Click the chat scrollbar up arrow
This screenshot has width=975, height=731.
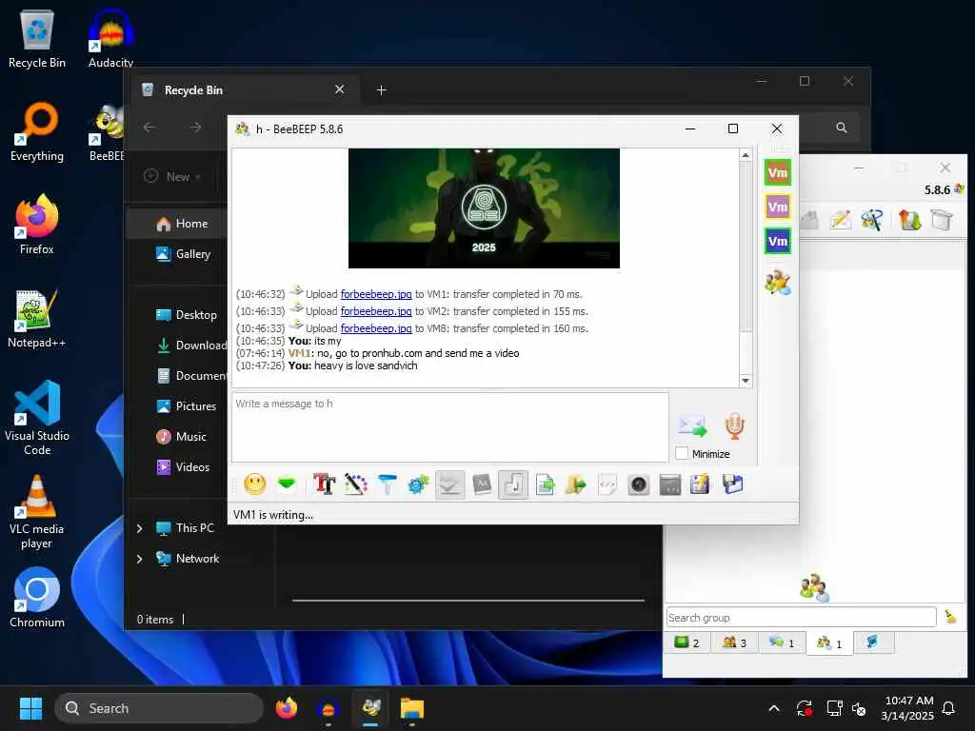746,155
